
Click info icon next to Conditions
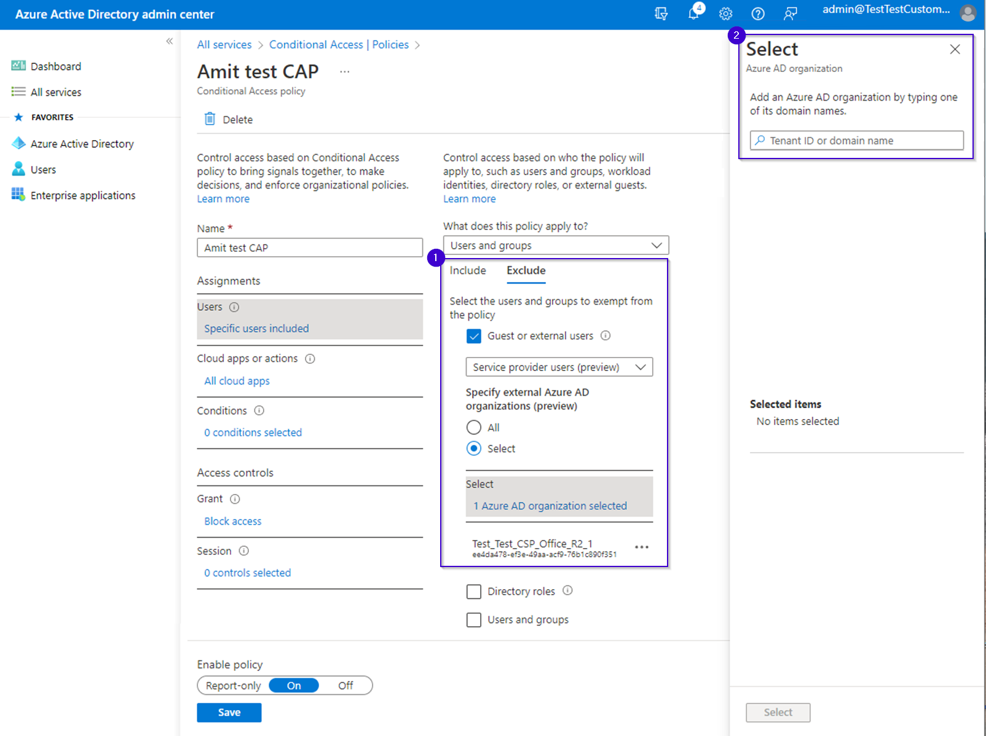tap(259, 410)
